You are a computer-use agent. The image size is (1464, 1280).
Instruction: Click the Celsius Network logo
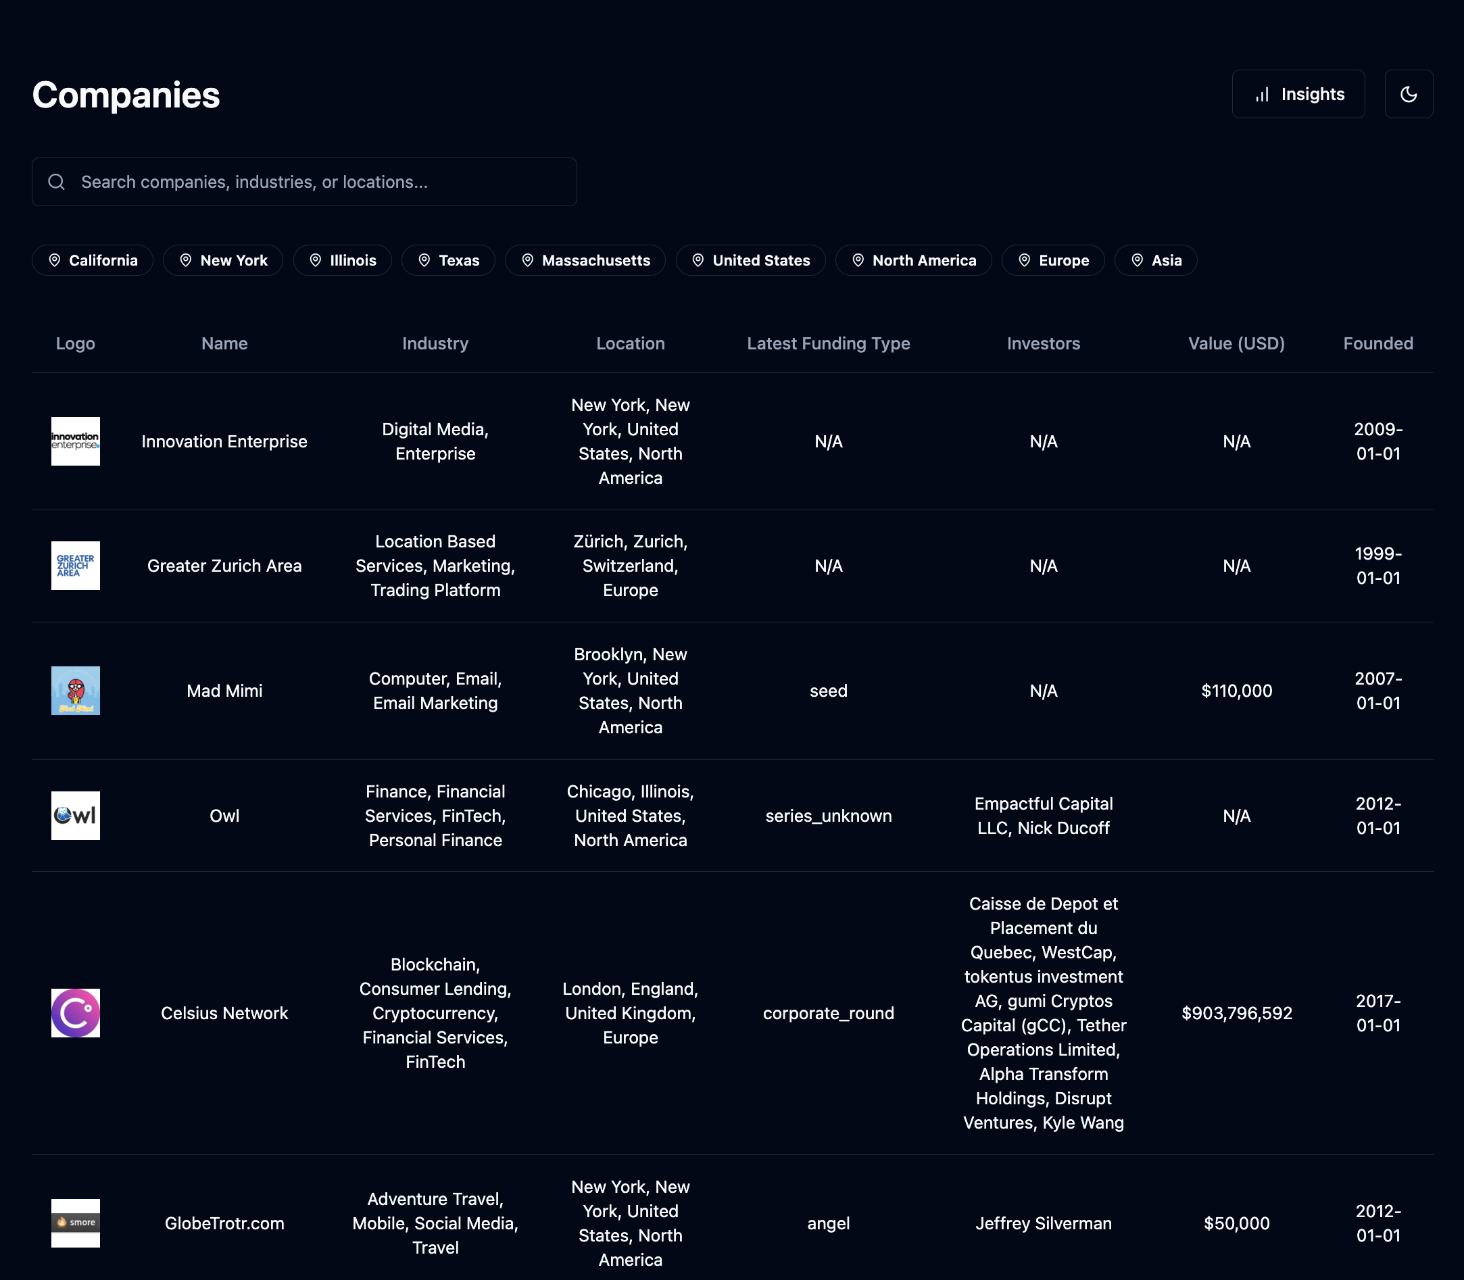point(76,1013)
